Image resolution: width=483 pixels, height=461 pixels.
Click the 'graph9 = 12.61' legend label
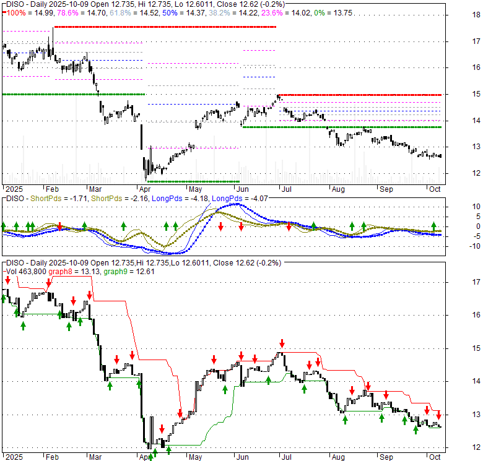(x=129, y=272)
